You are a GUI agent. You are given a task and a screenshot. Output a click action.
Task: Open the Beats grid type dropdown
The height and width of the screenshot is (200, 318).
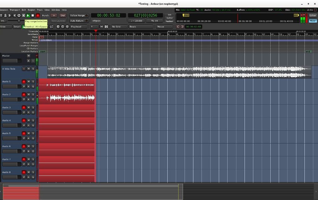pyautogui.click(x=141, y=27)
